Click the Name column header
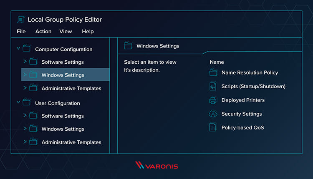The height and width of the screenshot is (179, 313). (217, 62)
